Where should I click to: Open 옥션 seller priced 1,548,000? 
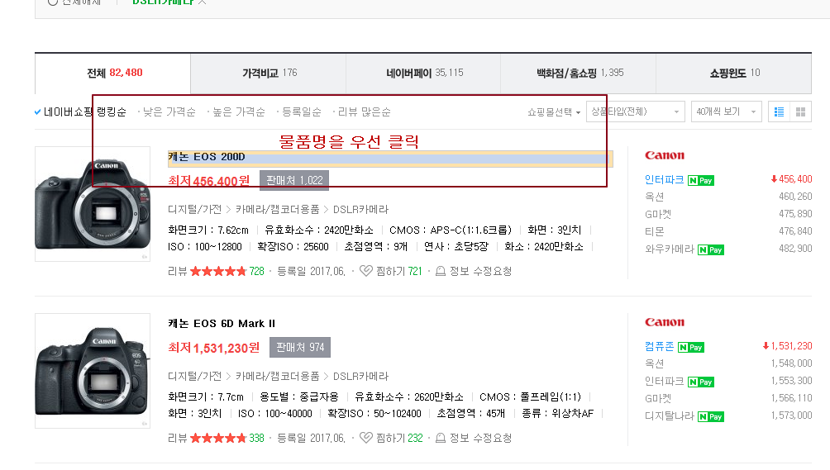click(x=654, y=363)
